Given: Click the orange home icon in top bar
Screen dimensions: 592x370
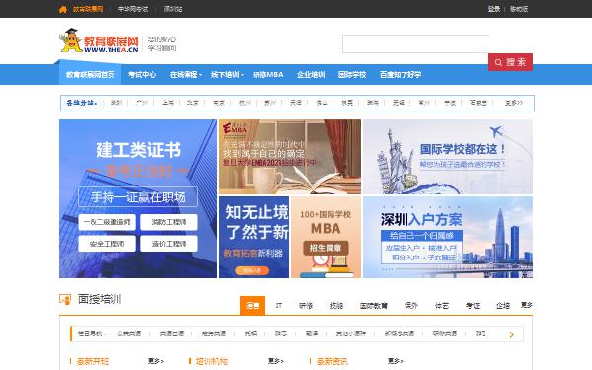Looking at the screenshot, I should point(63,9).
